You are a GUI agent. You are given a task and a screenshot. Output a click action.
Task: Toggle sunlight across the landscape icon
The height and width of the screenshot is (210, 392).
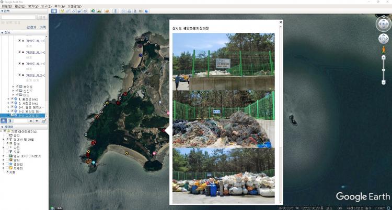coord(99,11)
